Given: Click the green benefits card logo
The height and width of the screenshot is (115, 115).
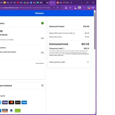Looking at the screenshot, I should pyautogui.click(x=18, y=111).
